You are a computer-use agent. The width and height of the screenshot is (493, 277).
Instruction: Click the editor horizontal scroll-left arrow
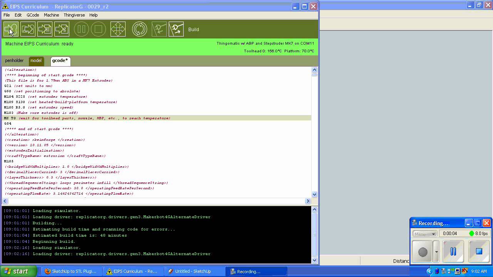(5, 201)
